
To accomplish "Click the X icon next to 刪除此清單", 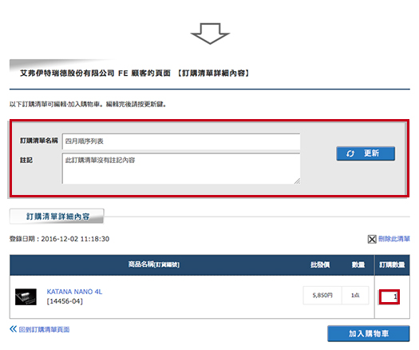I will click(x=372, y=239).
